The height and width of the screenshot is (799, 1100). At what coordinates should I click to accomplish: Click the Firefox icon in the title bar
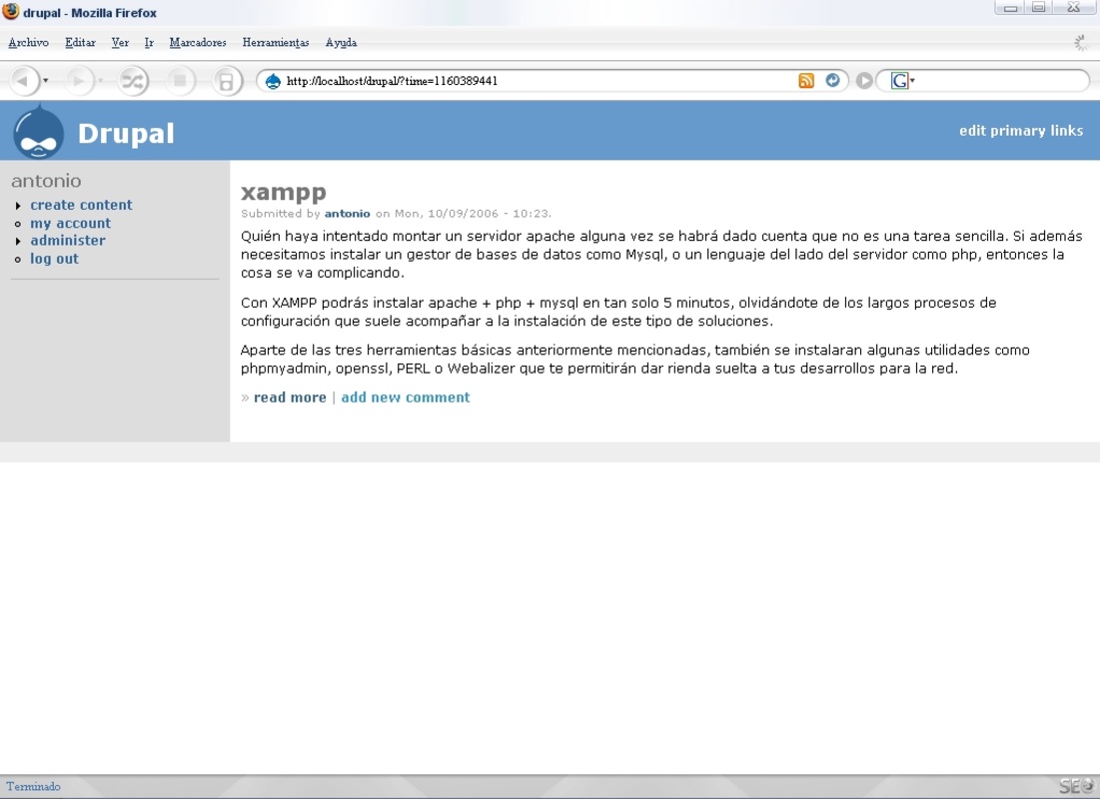coord(11,12)
